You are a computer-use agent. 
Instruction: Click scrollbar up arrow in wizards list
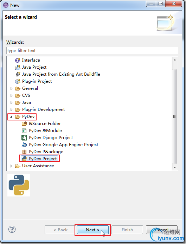175,60
